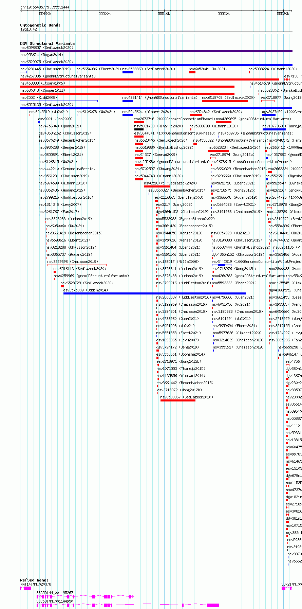
Task: Open variant nsv6519708 (Sedlazeck2020)
Action: coord(228,97)
